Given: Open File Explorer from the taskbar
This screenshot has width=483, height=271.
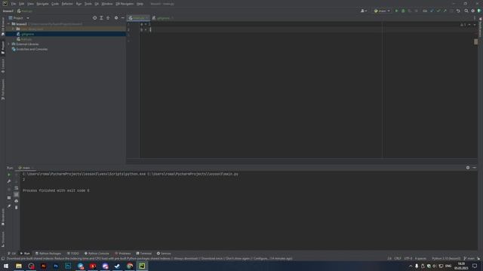Looking at the screenshot, I should tap(19, 266).
